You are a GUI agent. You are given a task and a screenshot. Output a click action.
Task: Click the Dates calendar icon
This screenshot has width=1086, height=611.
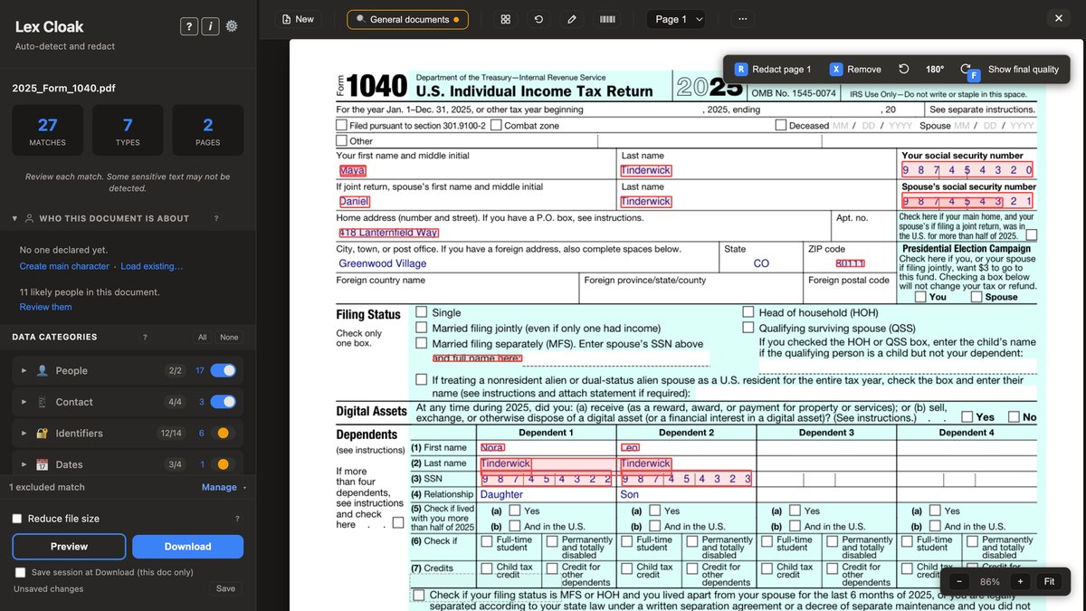[42, 464]
